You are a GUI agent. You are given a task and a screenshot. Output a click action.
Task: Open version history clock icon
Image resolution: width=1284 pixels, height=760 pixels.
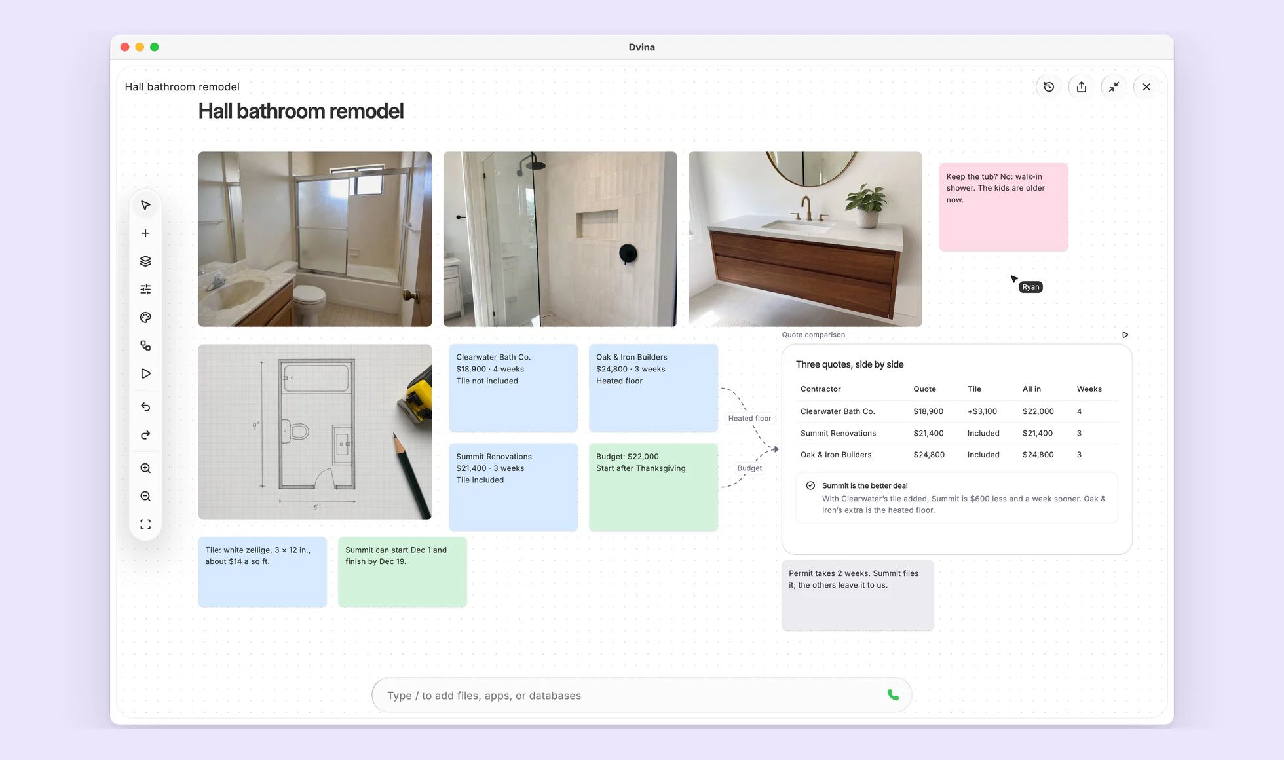pos(1049,86)
